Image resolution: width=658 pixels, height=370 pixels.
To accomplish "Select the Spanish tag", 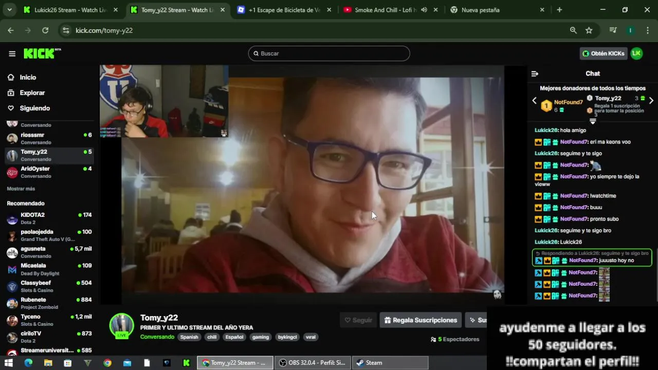I will point(189,337).
